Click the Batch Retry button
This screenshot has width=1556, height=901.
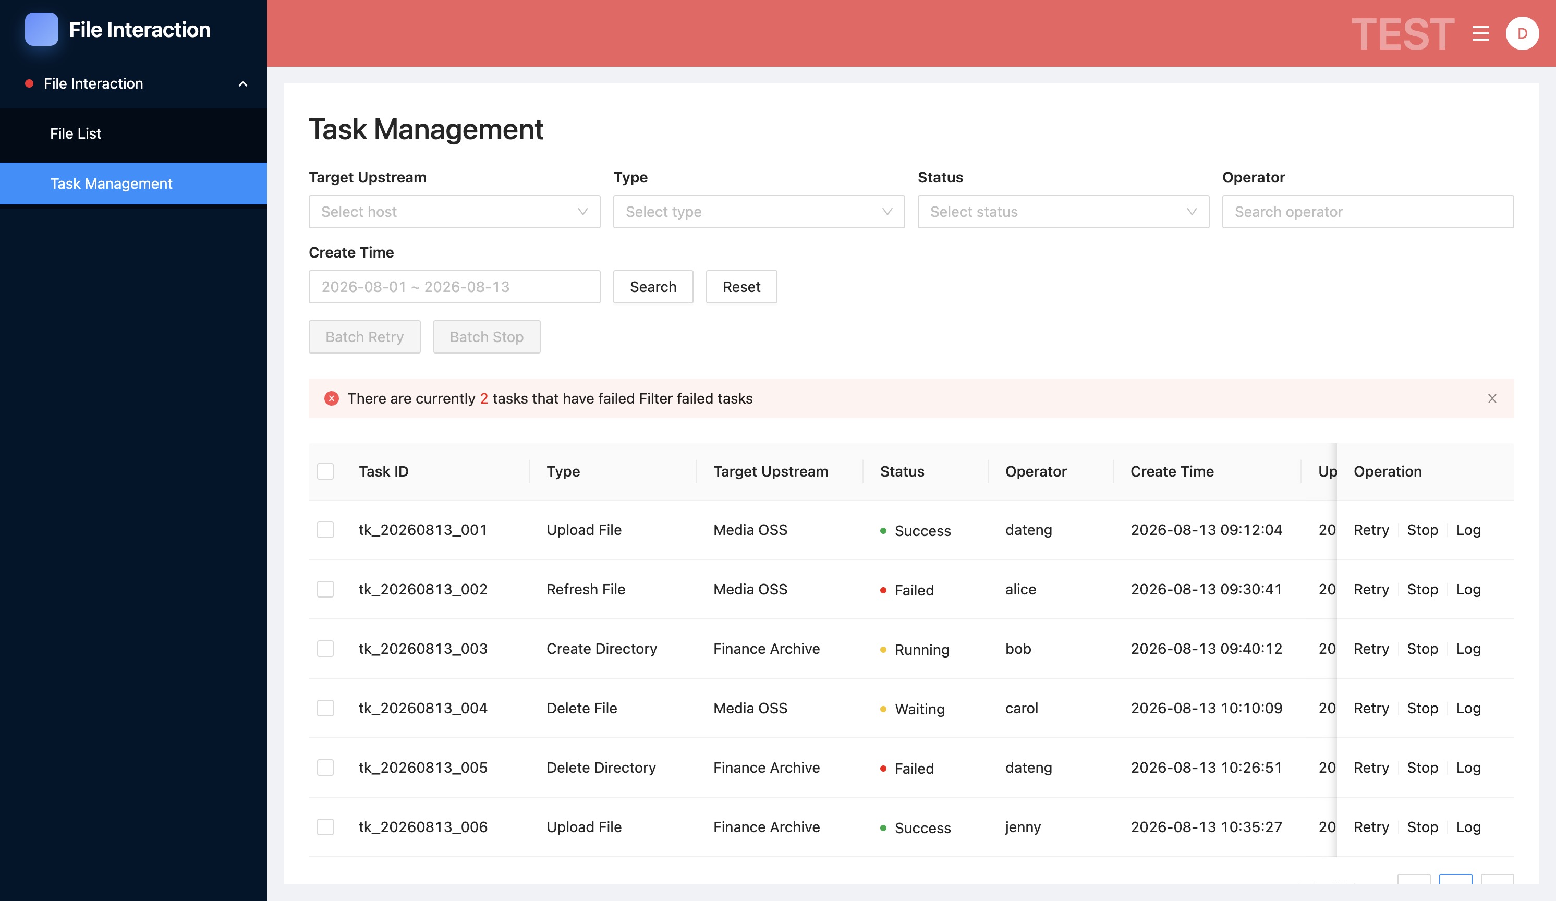pyautogui.click(x=364, y=336)
